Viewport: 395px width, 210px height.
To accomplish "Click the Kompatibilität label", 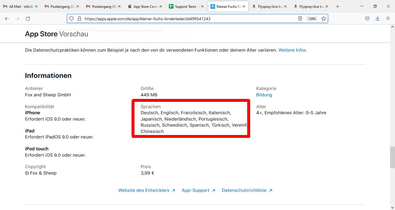I will (x=40, y=107).
